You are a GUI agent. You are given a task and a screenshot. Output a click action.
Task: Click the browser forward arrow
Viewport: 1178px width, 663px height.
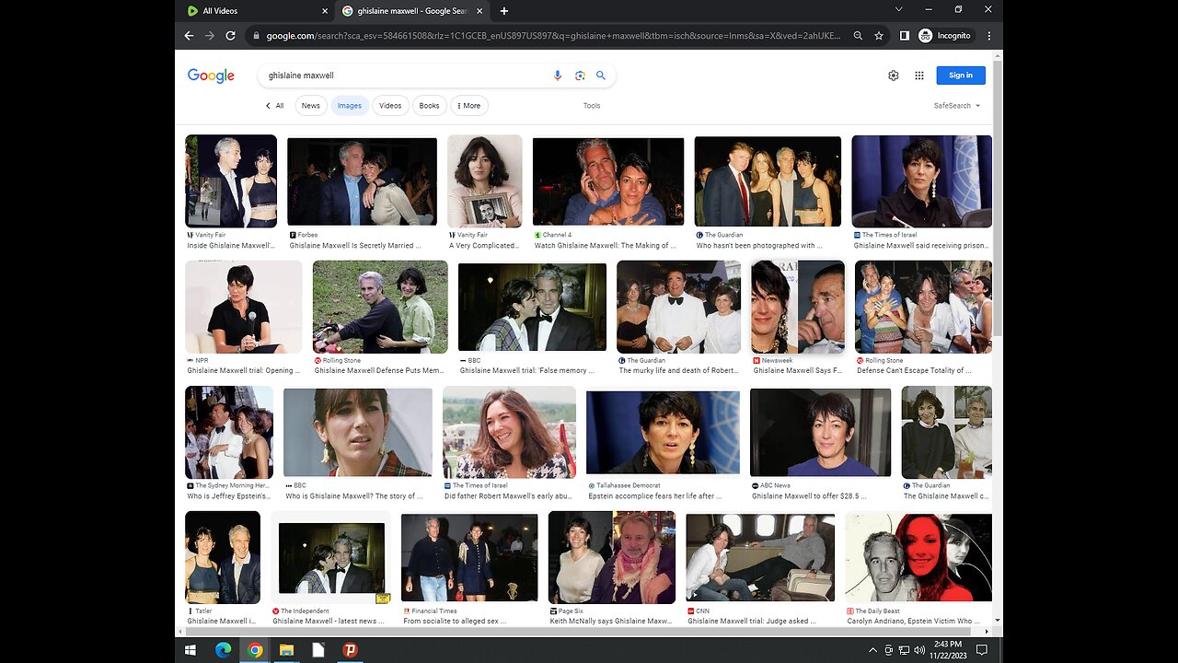(x=210, y=36)
